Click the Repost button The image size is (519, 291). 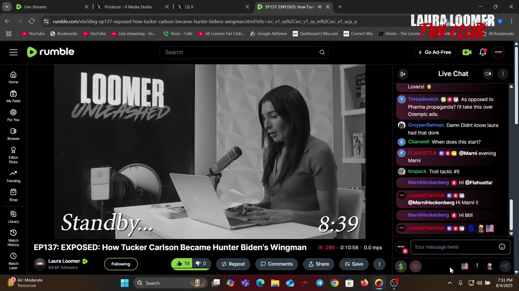[x=233, y=264]
